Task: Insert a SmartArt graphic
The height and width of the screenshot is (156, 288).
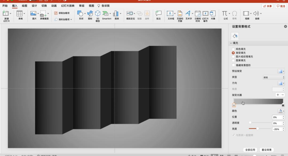Action: pyautogui.click(x=106, y=14)
